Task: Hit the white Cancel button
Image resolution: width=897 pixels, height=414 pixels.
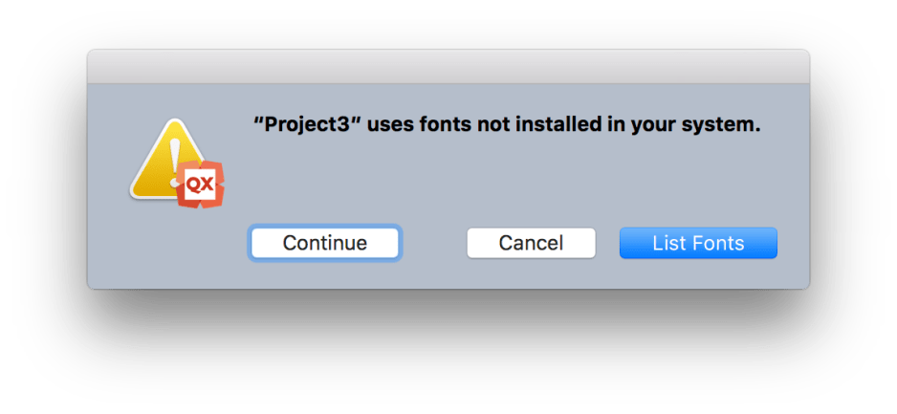Action: click(x=531, y=243)
